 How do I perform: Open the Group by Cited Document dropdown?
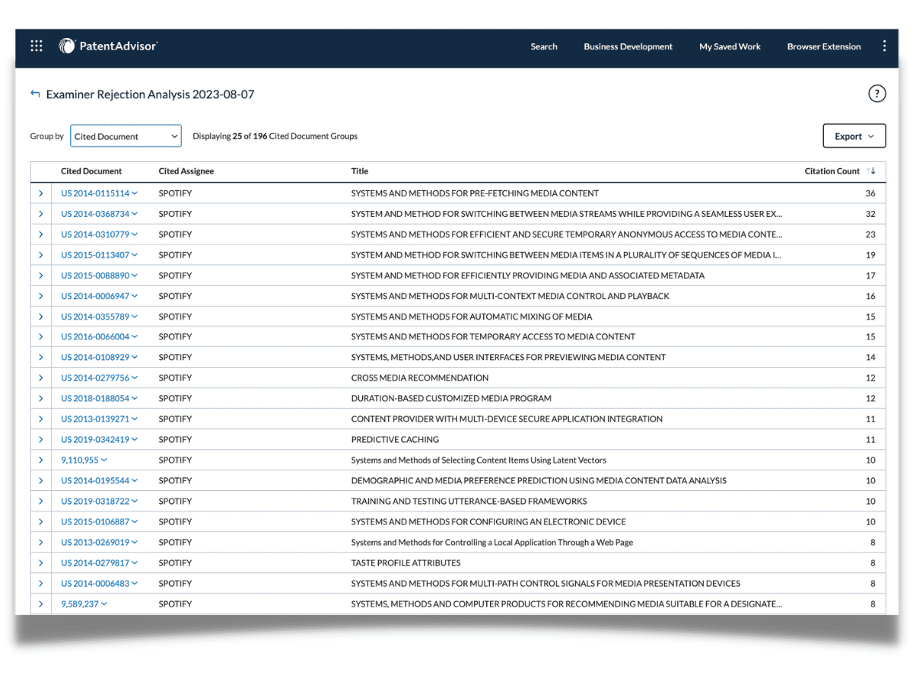[126, 136]
